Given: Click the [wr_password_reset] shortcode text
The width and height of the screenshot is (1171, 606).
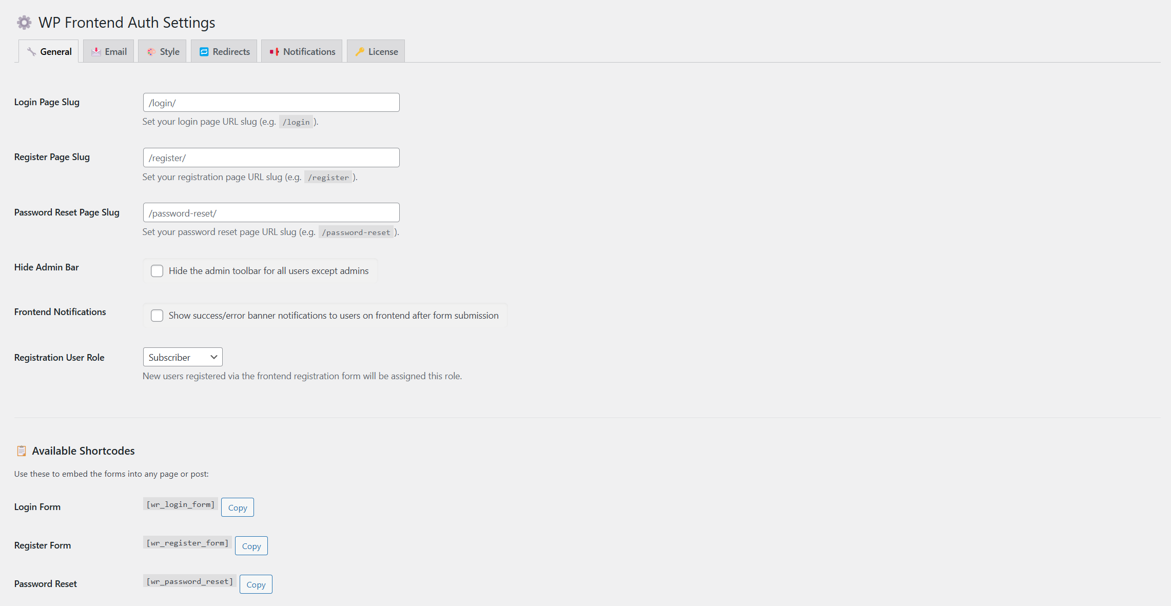Looking at the screenshot, I should pyautogui.click(x=190, y=581).
